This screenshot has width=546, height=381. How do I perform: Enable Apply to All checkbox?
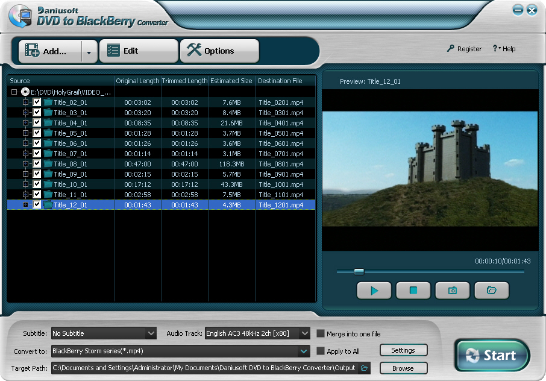point(321,351)
